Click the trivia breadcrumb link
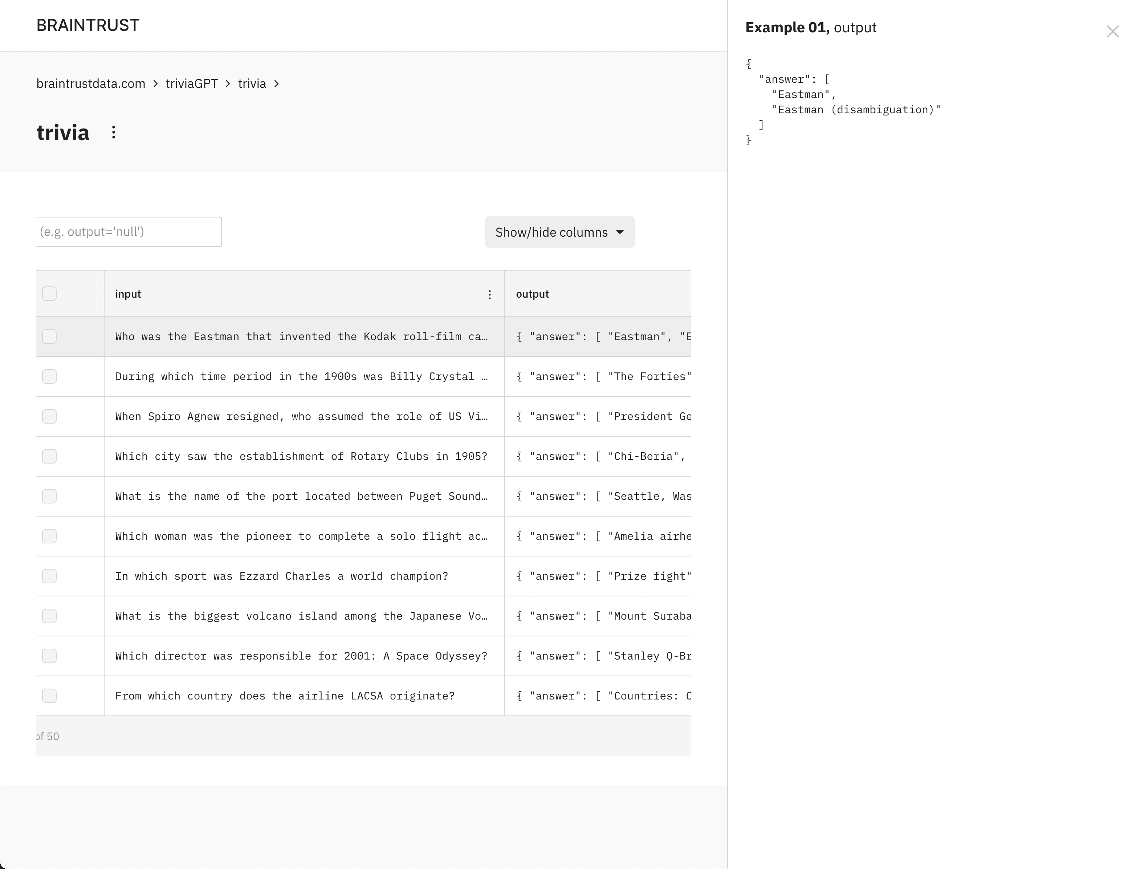The width and height of the screenshot is (1148, 869). tap(252, 83)
